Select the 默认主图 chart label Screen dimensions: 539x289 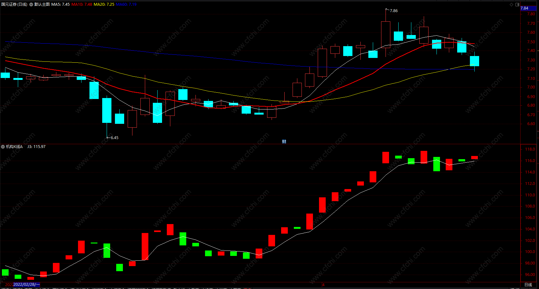(42, 4)
